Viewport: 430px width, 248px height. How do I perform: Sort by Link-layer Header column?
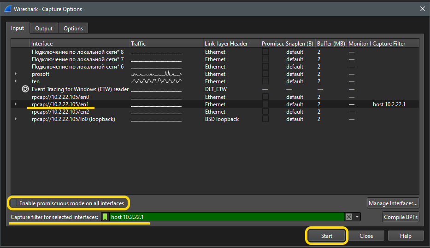click(x=231, y=44)
